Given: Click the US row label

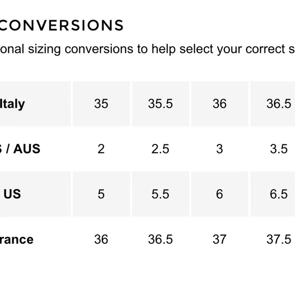Looking at the screenshot, I should coord(12,194).
